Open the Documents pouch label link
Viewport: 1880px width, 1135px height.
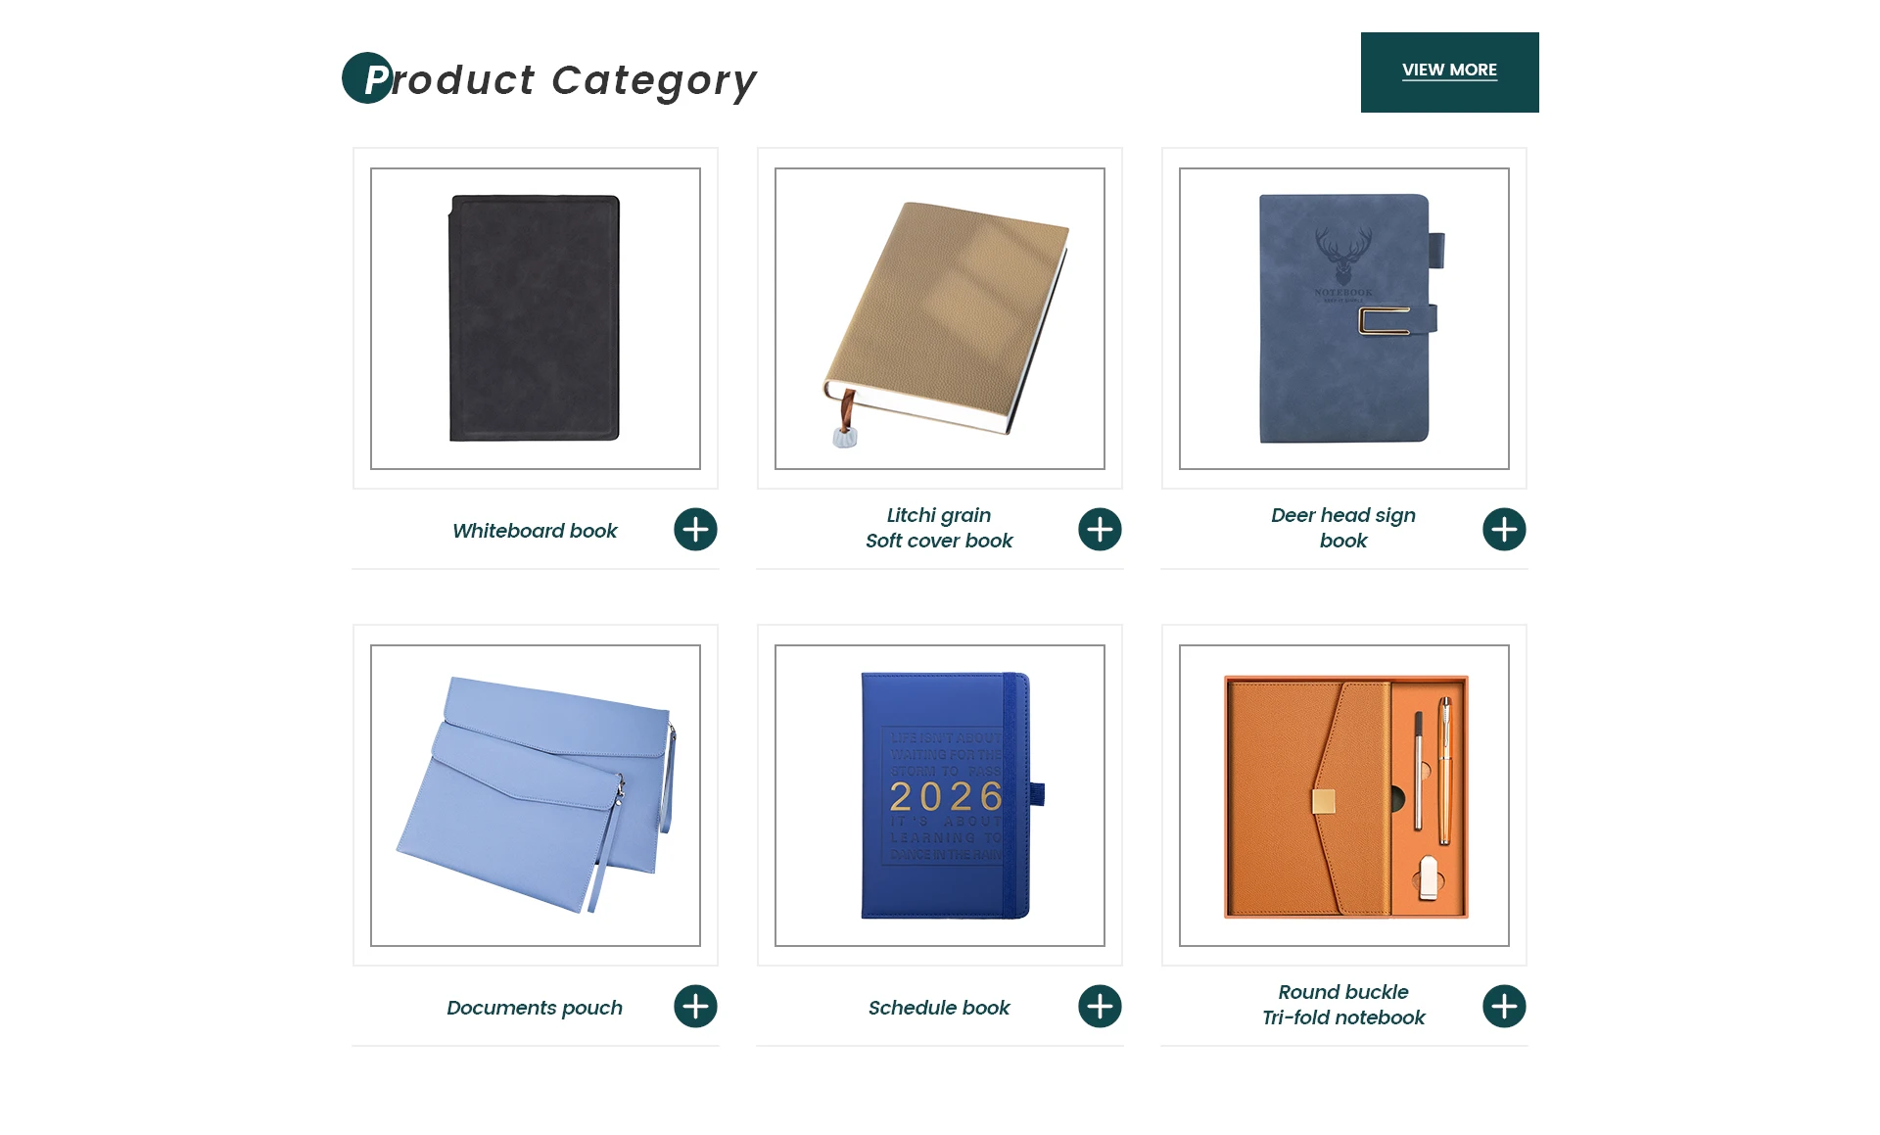point(535,1008)
